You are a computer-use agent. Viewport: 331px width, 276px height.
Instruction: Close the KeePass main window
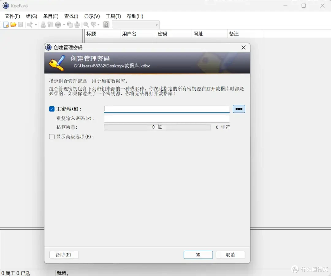tap(322, 6)
